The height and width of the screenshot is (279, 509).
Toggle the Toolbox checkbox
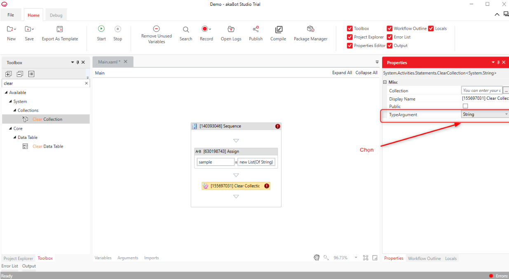pyautogui.click(x=350, y=28)
